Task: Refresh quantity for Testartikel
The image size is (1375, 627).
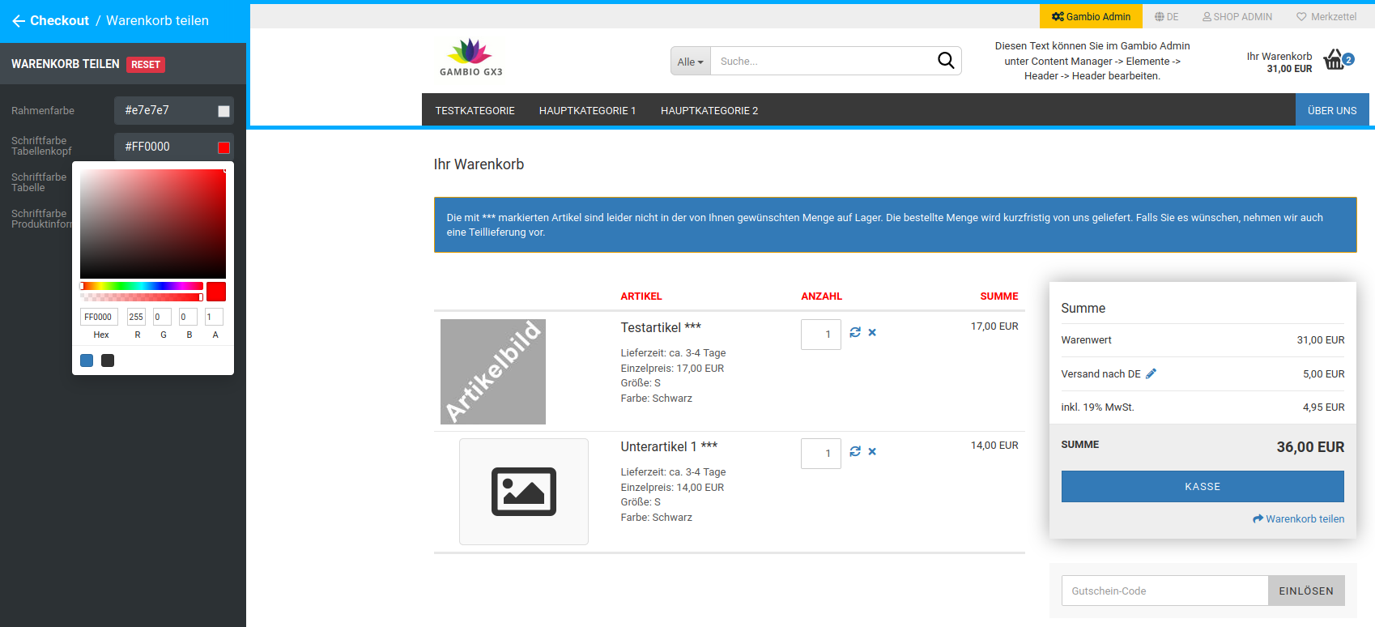Action: [x=855, y=332]
